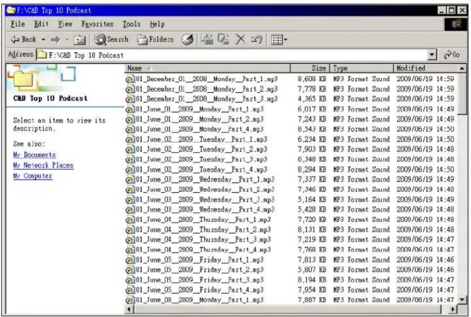Select icon of June_02 Tuesday Part_1.mp3
The image size is (471, 317).
click(130, 140)
